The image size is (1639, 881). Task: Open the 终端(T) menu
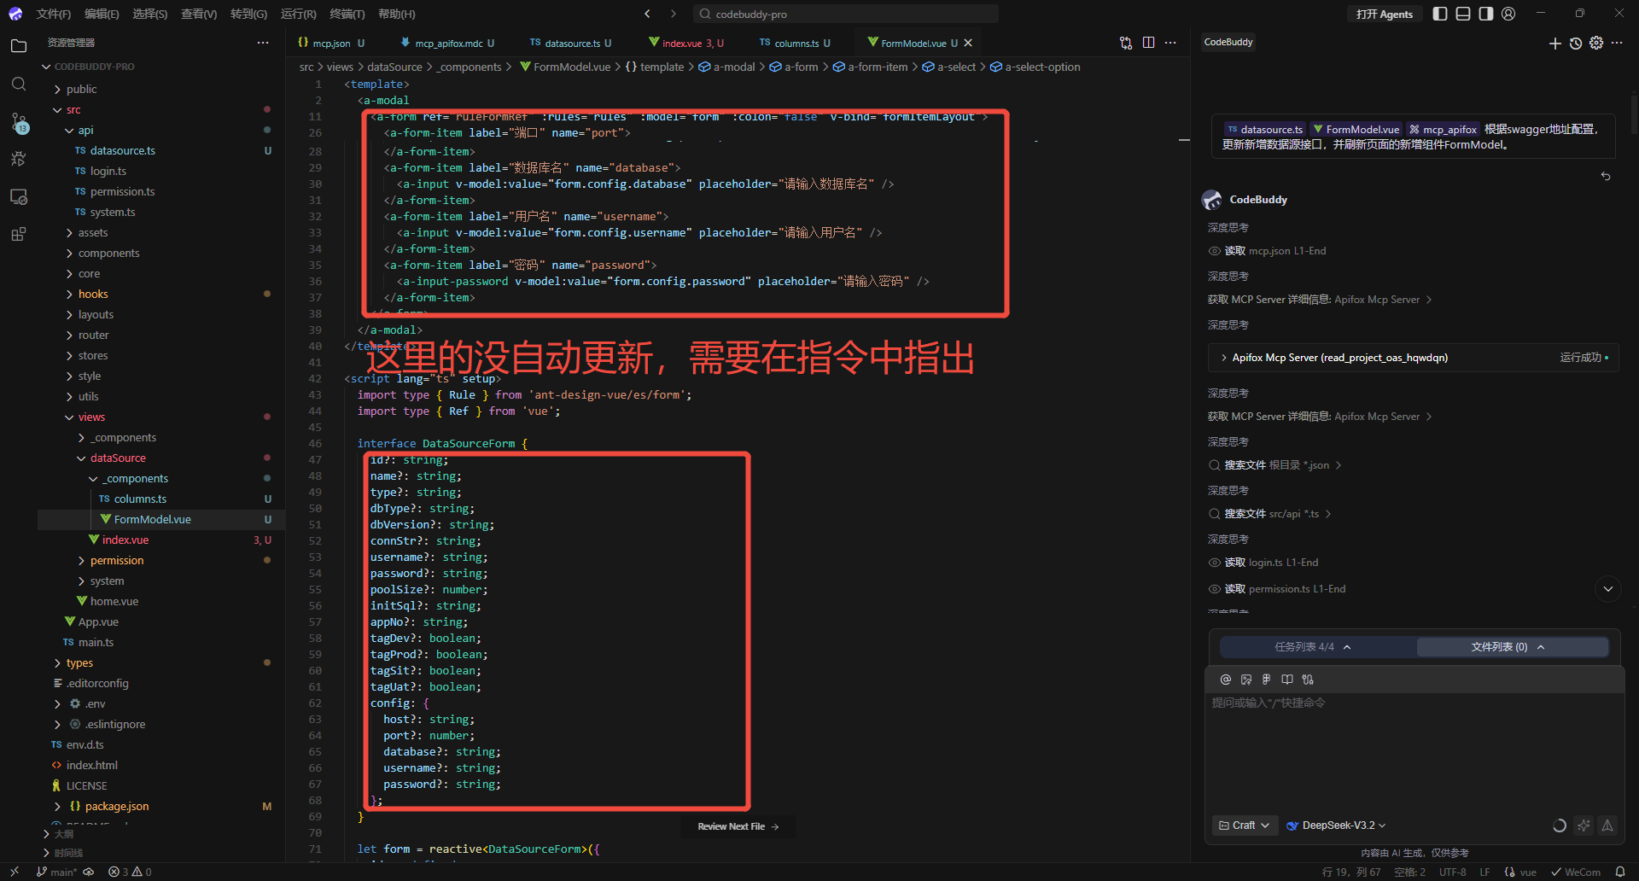tap(346, 14)
